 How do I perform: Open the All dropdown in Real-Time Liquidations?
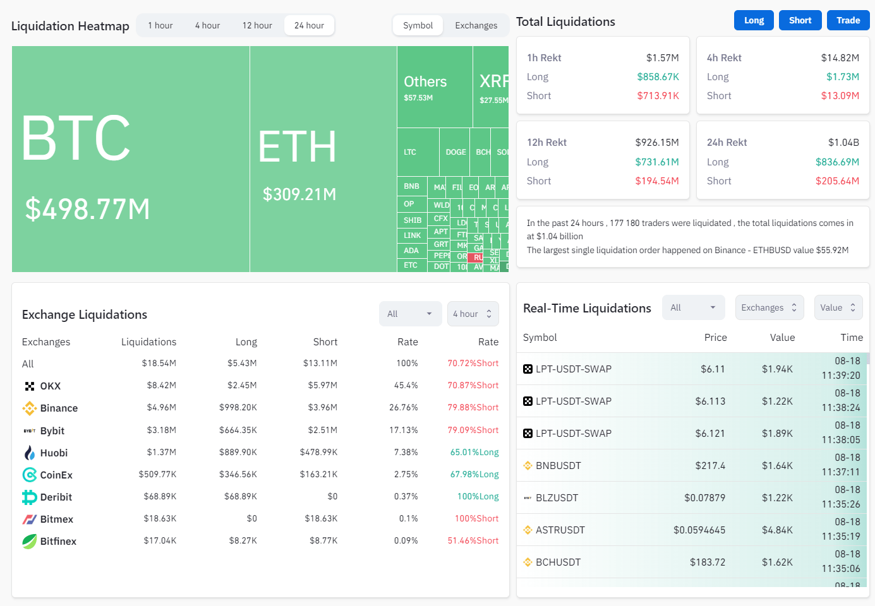(x=693, y=307)
